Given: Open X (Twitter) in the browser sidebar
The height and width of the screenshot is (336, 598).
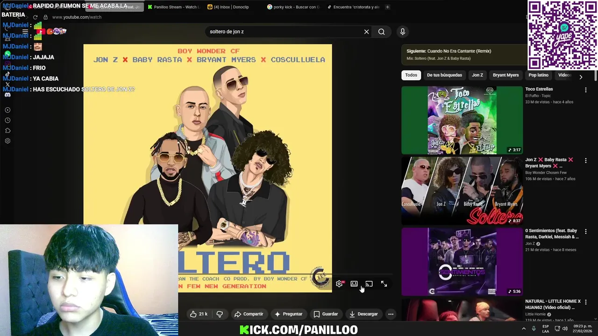Looking at the screenshot, I should pyautogui.click(x=7, y=84).
